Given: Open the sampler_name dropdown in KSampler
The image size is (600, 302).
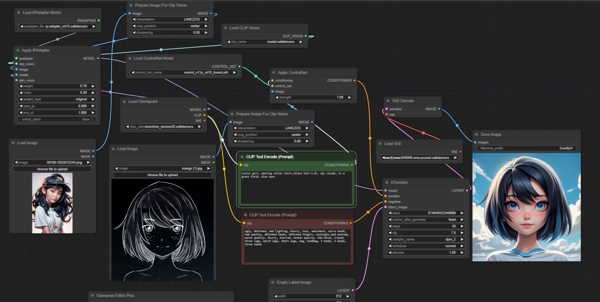Looking at the screenshot, I should 426,239.
